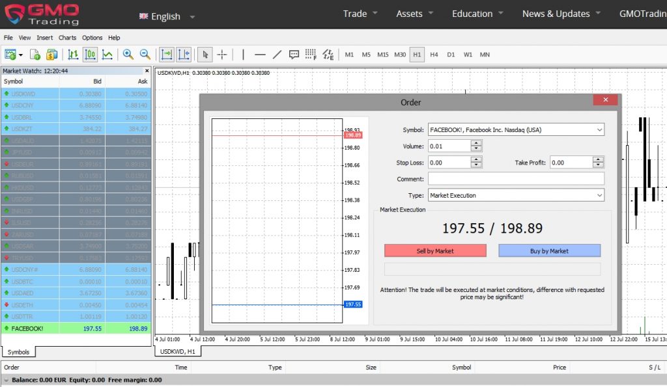The image size is (667, 387).
Task: Set timeframe to M30
Action: click(x=400, y=55)
